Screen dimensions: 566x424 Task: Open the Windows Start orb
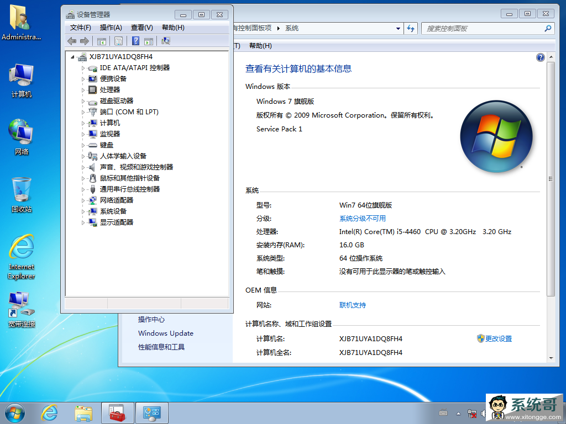[15, 413]
